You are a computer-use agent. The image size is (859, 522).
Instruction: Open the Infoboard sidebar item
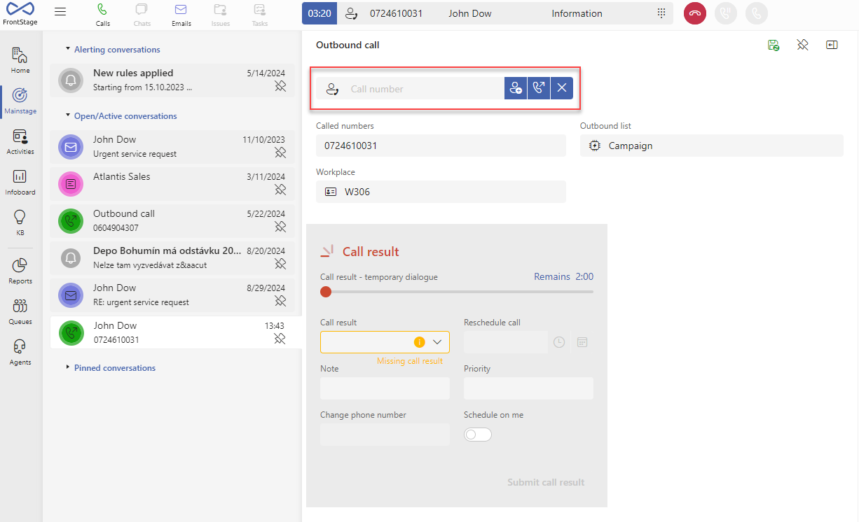point(20,182)
